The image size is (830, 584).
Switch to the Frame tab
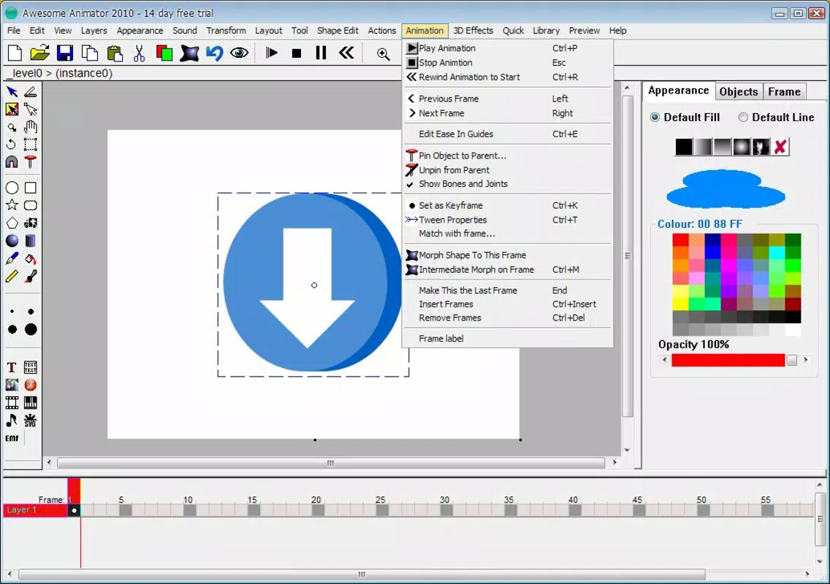(x=784, y=91)
